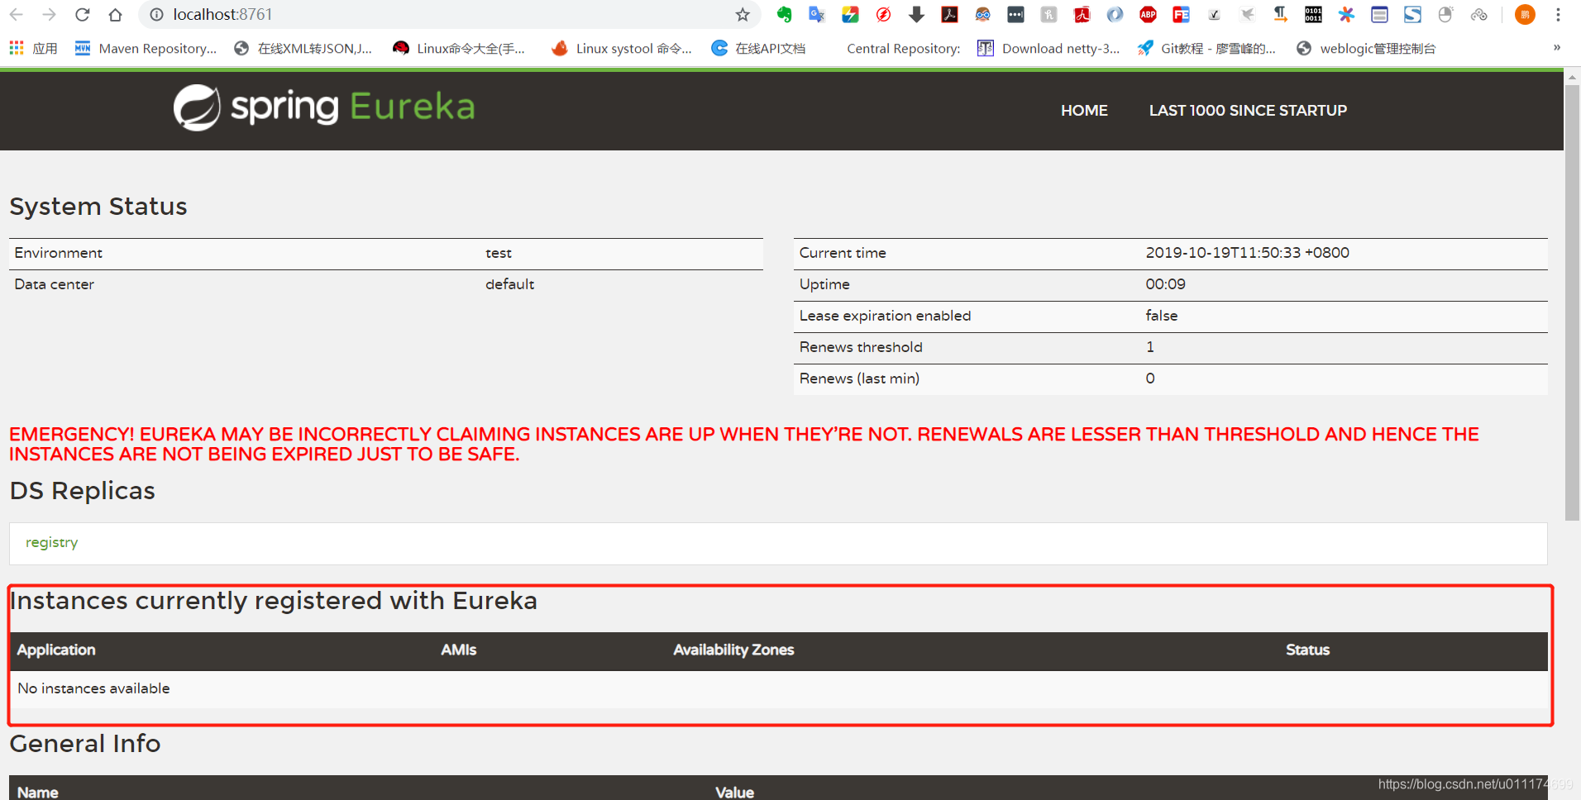Open Maven Repository bookmark
The height and width of the screenshot is (800, 1581).
pyautogui.click(x=146, y=49)
